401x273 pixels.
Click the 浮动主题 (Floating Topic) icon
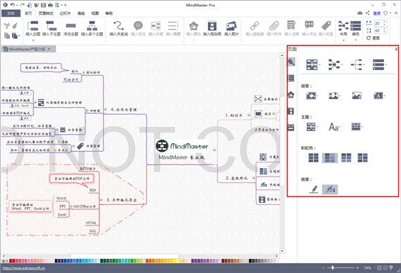coord(70,25)
